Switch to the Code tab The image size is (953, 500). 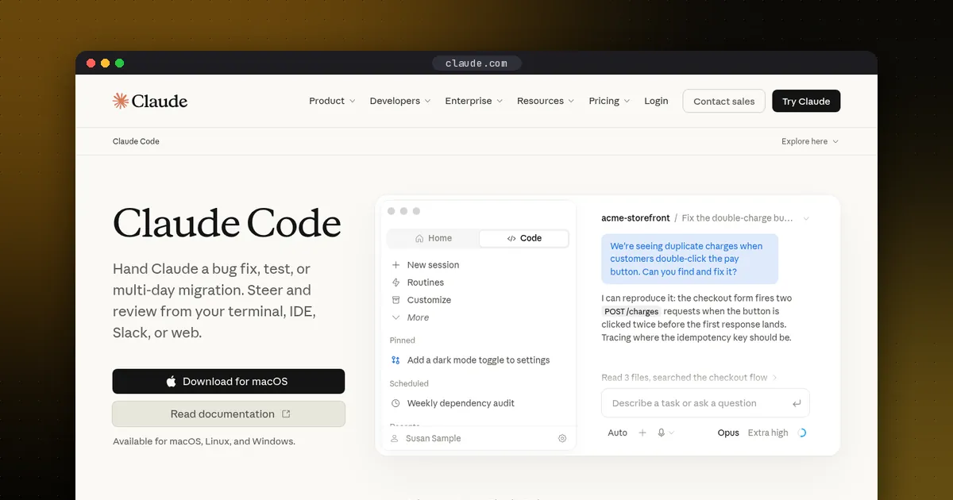[x=524, y=238]
